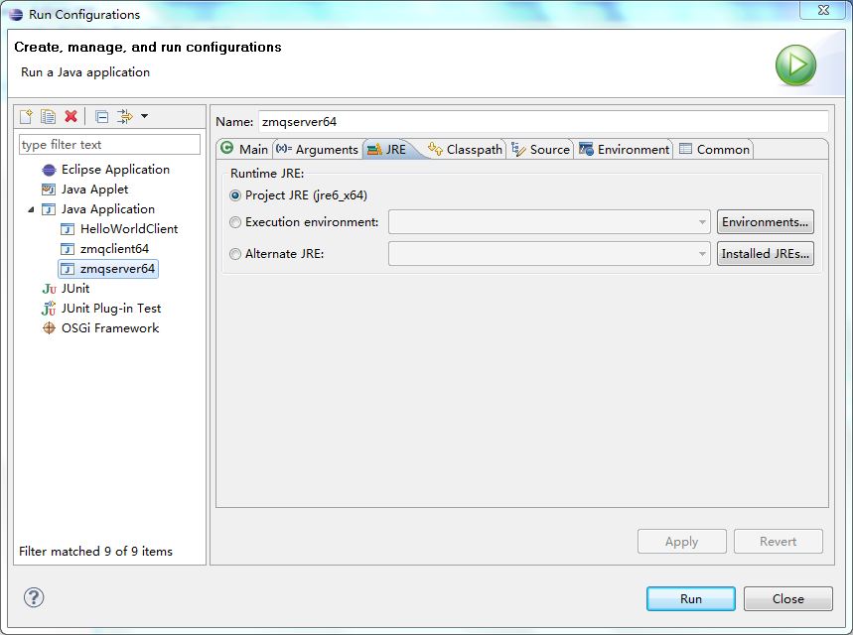This screenshot has height=635, width=853.
Task: Click the type filter text field
Action: coord(109,145)
